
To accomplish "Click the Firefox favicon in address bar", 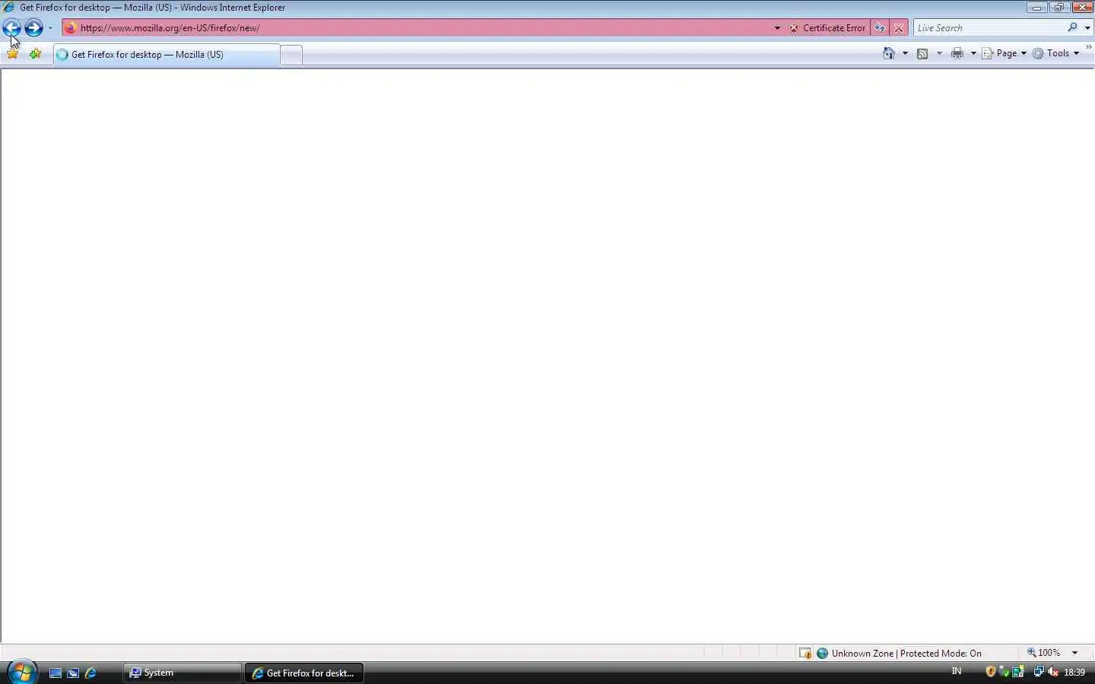I will point(71,28).
